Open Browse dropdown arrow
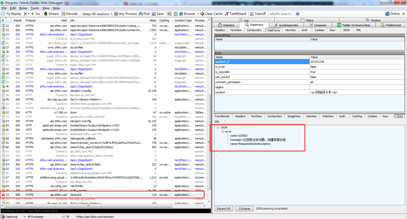Image resolution: width=407 pixels, height=219 pixels. click(198, 14)
